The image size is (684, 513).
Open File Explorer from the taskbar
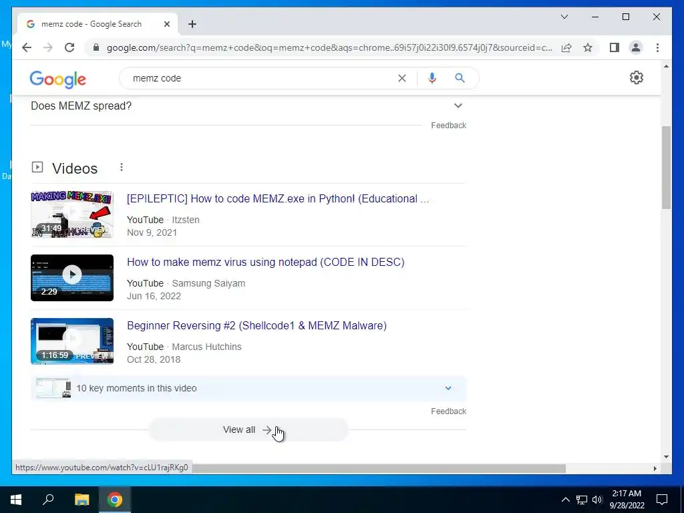point(81,500)
